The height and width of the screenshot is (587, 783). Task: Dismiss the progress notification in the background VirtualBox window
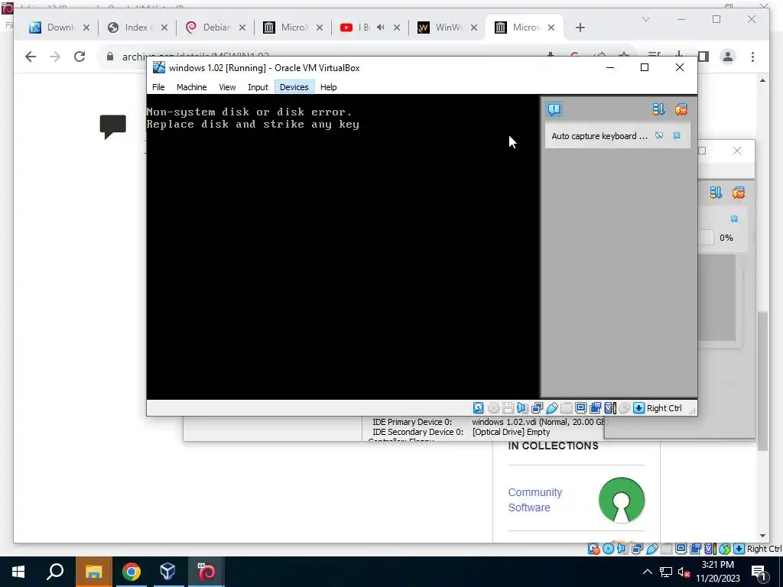click(x=734, y=219)
